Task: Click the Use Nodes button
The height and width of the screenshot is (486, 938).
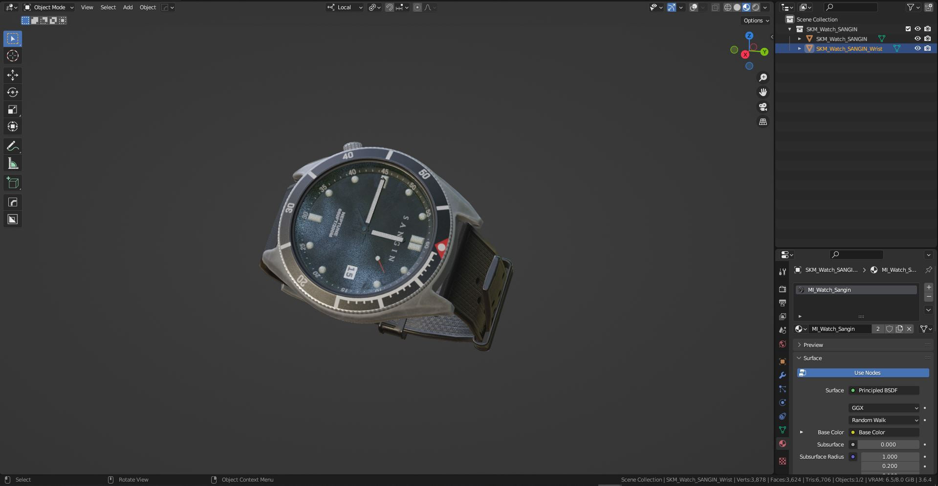Action: (863, 373)
